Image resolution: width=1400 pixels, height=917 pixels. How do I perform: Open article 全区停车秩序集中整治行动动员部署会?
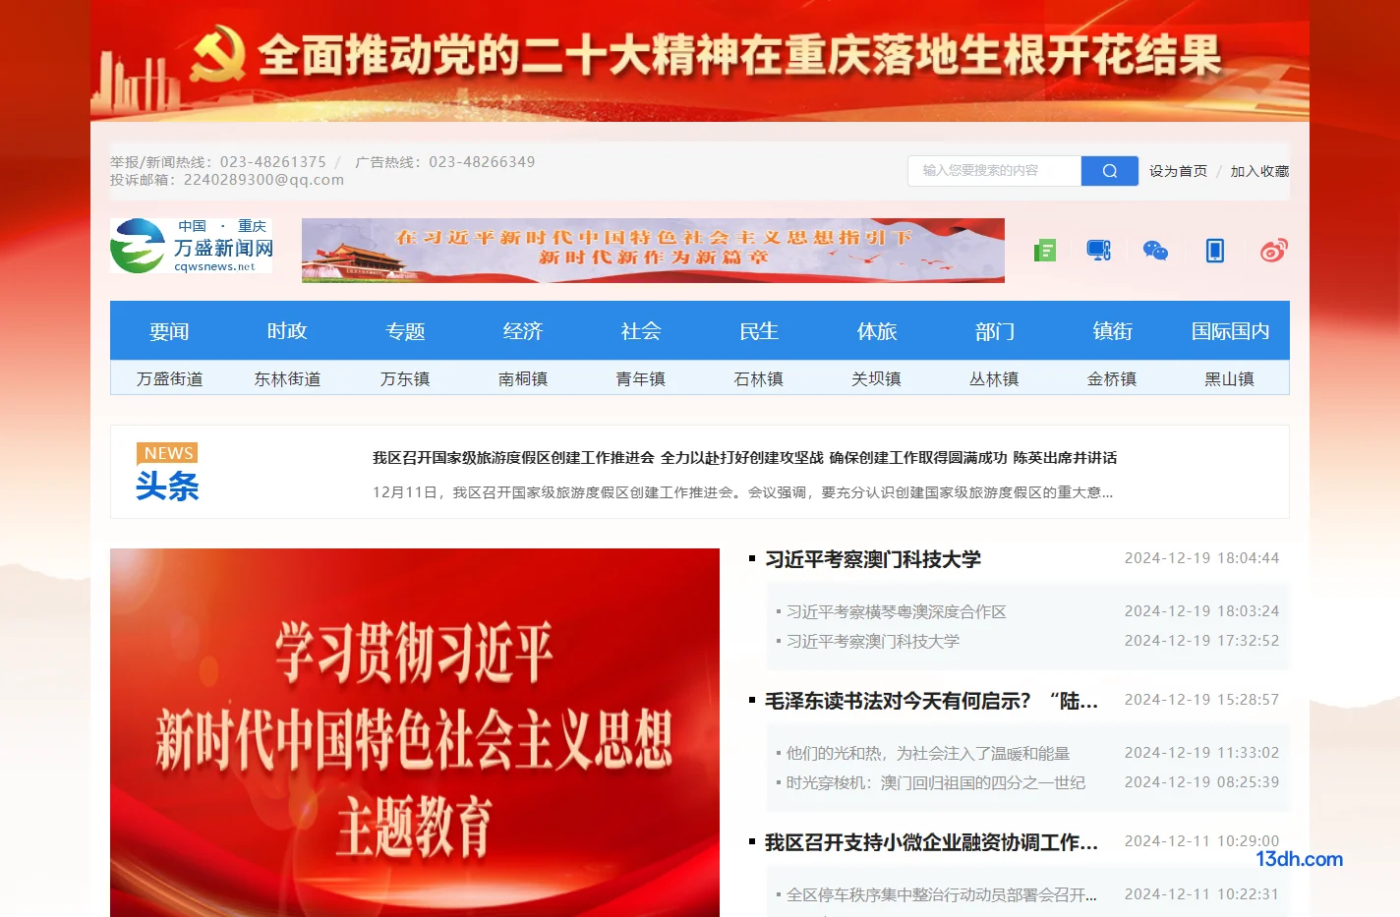[942, 894]
